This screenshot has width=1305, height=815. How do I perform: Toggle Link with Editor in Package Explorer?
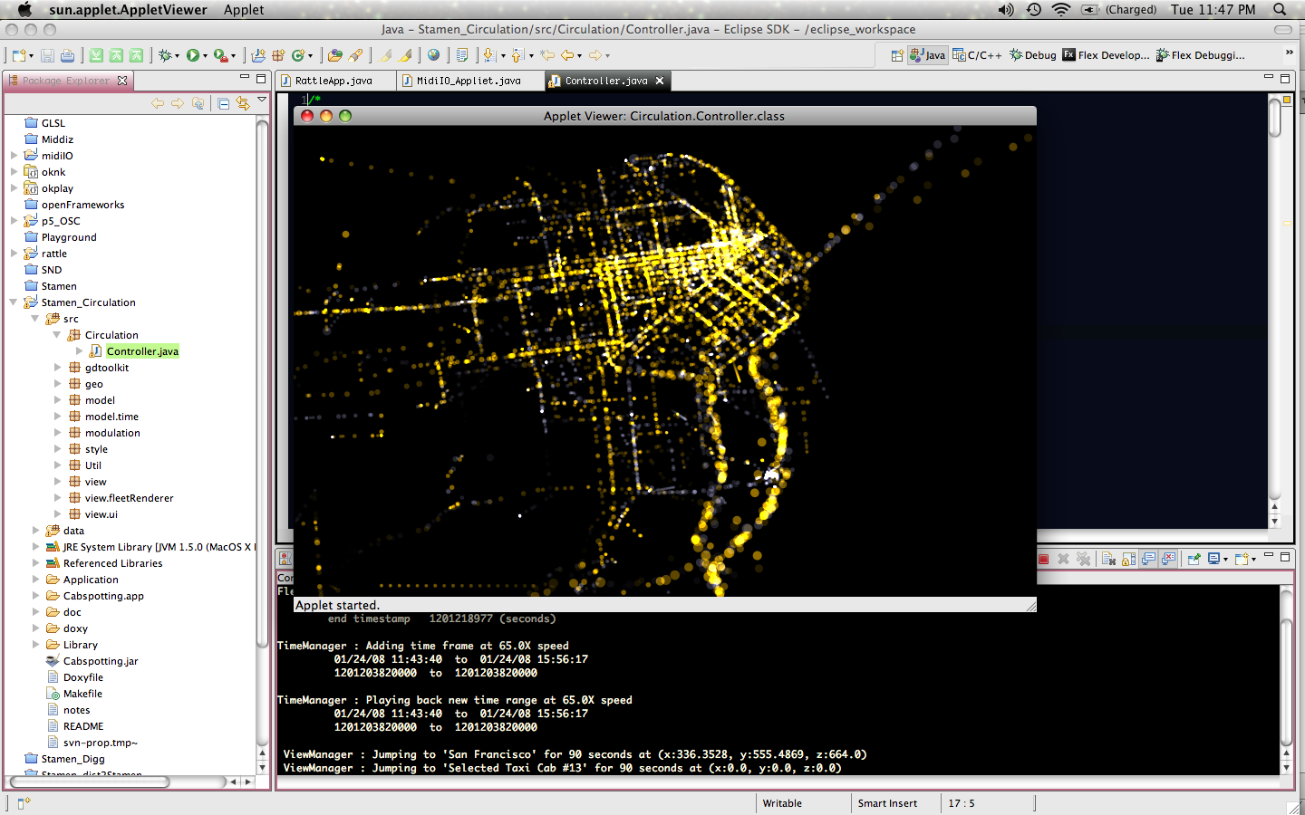pyautogui.click(x=242, y=103)
